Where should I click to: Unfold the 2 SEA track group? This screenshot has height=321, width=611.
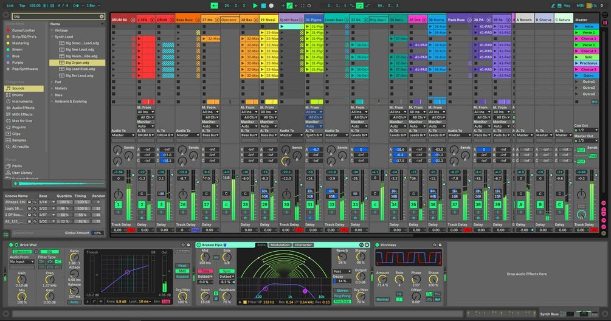pyautogui.click(x=151, y=19)
